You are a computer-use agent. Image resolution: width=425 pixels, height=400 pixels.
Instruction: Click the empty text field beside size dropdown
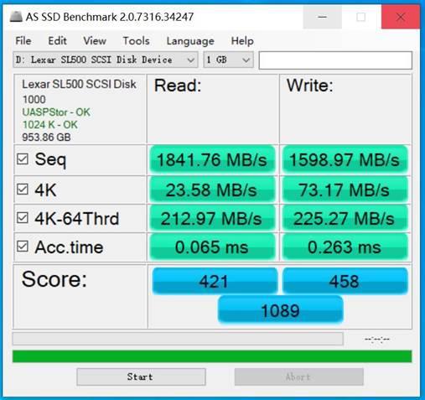tap(335, 60)
